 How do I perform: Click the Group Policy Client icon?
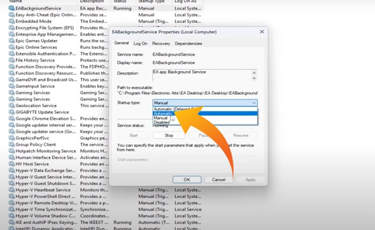pos(11,144)
